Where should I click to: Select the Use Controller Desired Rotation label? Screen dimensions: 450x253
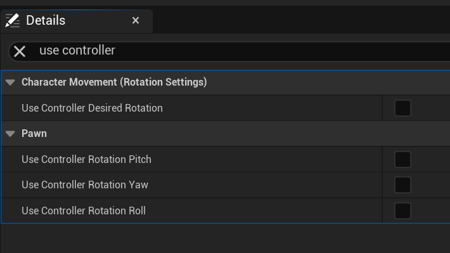point(92,108)
